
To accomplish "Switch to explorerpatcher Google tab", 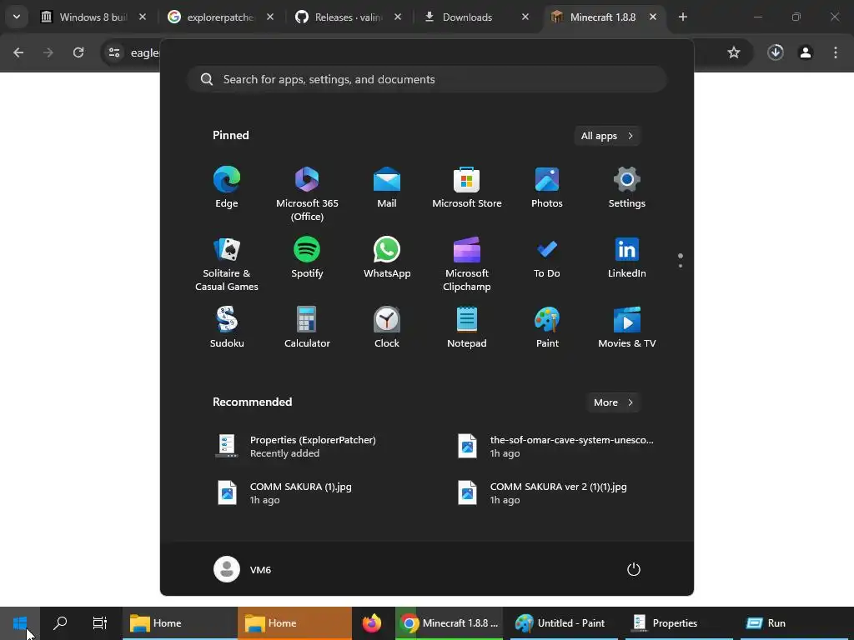I will tap(219, 17).
